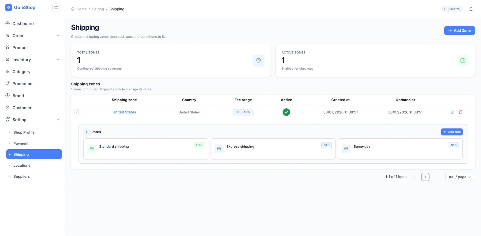Go to Setting in the breadcrumb
Image resolution: width=481 pixels, height=236 pixels.
(x=98, y=9)
